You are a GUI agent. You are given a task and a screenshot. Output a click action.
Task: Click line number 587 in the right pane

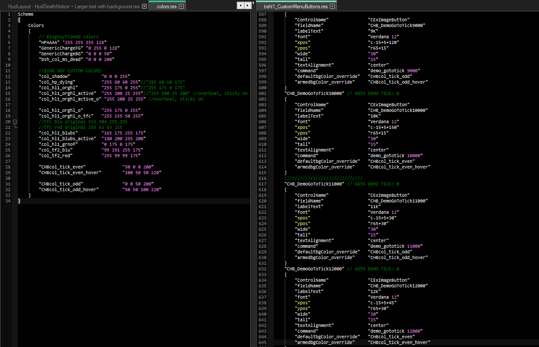pyautogui.click(x=262, y=14)
